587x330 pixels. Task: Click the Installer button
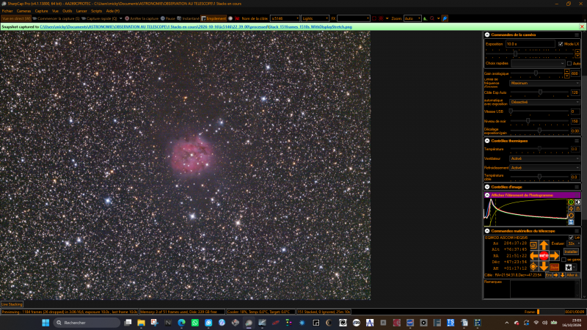coord(571,252)
